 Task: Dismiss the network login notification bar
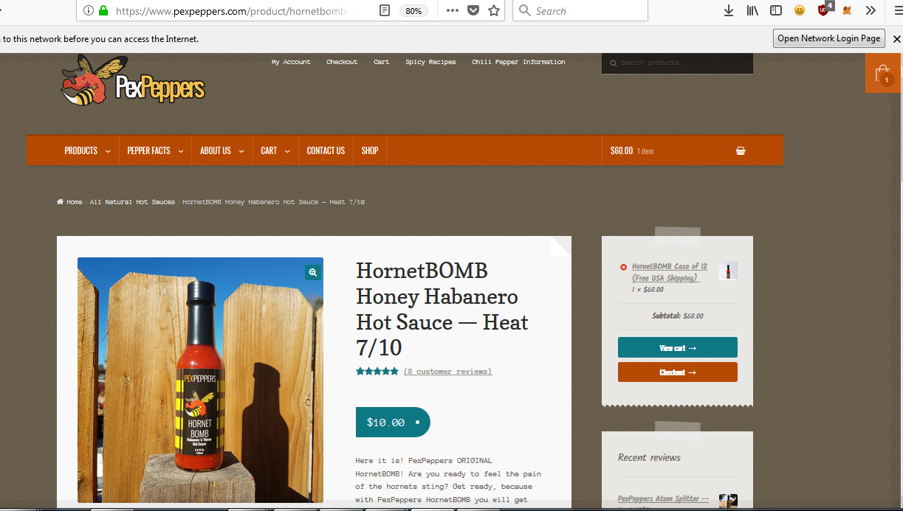pyautogui.click(x=897, y=38)
